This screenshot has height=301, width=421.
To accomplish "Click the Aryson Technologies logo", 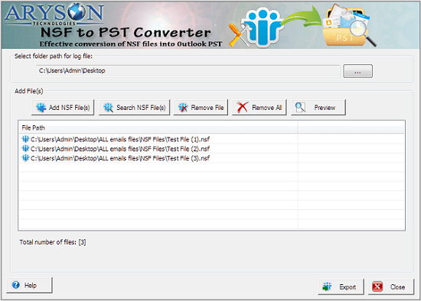I will [x=54, y=15].
